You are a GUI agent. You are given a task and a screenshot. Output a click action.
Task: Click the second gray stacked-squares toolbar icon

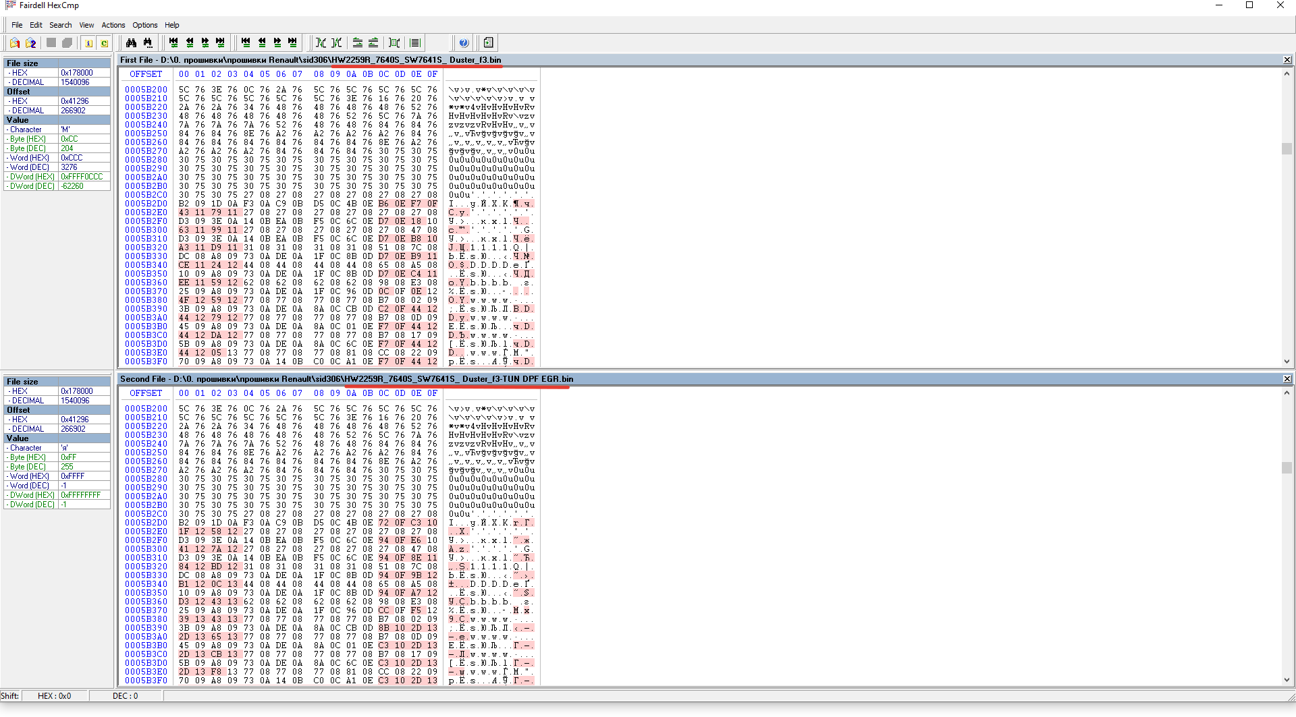pos(67,43)
